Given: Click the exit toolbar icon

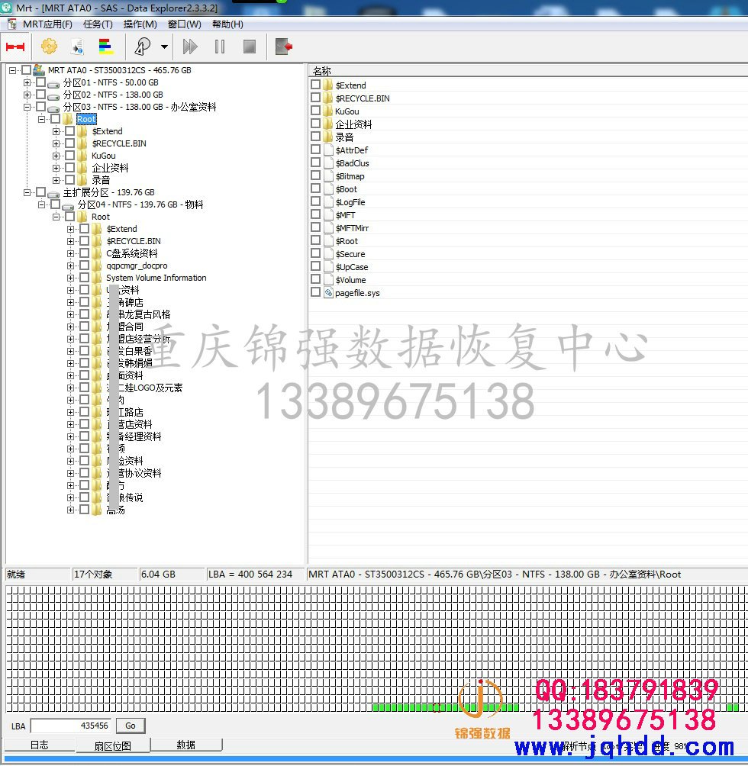Looking at the screenshot, I should tap(284, 47).
